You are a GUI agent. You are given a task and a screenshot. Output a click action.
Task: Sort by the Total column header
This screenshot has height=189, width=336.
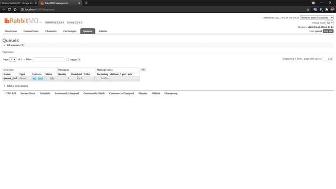click(x=87, y=74)
